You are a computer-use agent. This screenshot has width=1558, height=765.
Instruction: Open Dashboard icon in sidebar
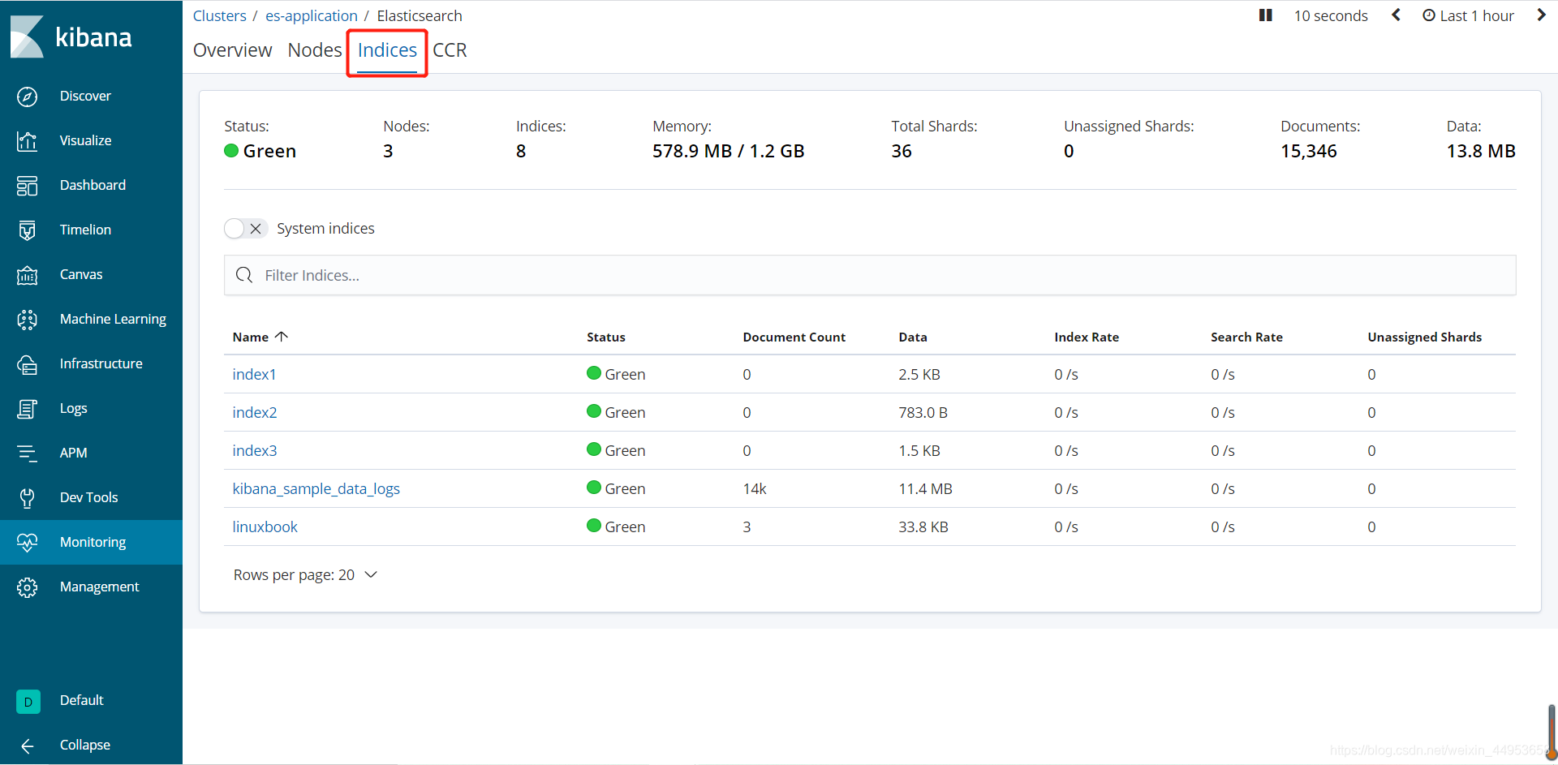click(x=27, y=186)
